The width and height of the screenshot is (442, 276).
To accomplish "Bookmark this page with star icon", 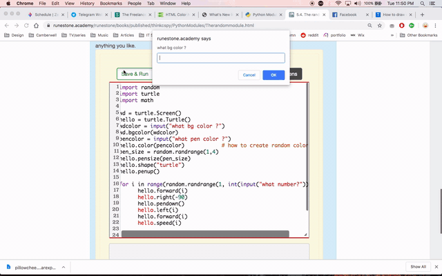I will (380, 26).
